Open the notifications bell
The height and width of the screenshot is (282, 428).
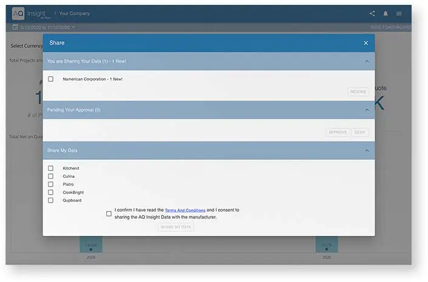(x=386, y=13)
